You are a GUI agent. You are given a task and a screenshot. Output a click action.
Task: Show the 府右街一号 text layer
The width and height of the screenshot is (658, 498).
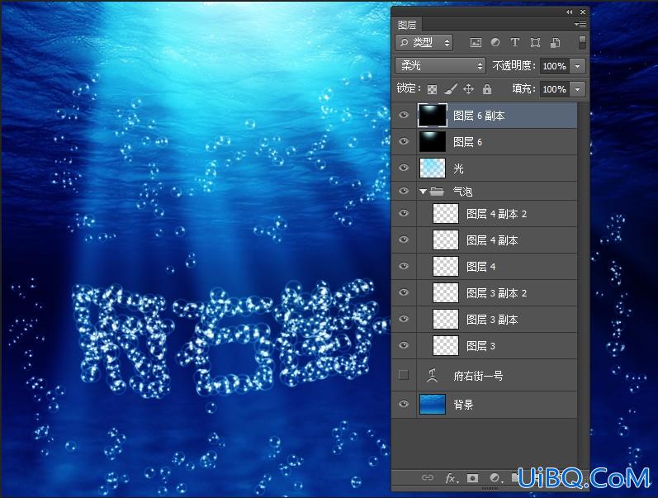404,375
